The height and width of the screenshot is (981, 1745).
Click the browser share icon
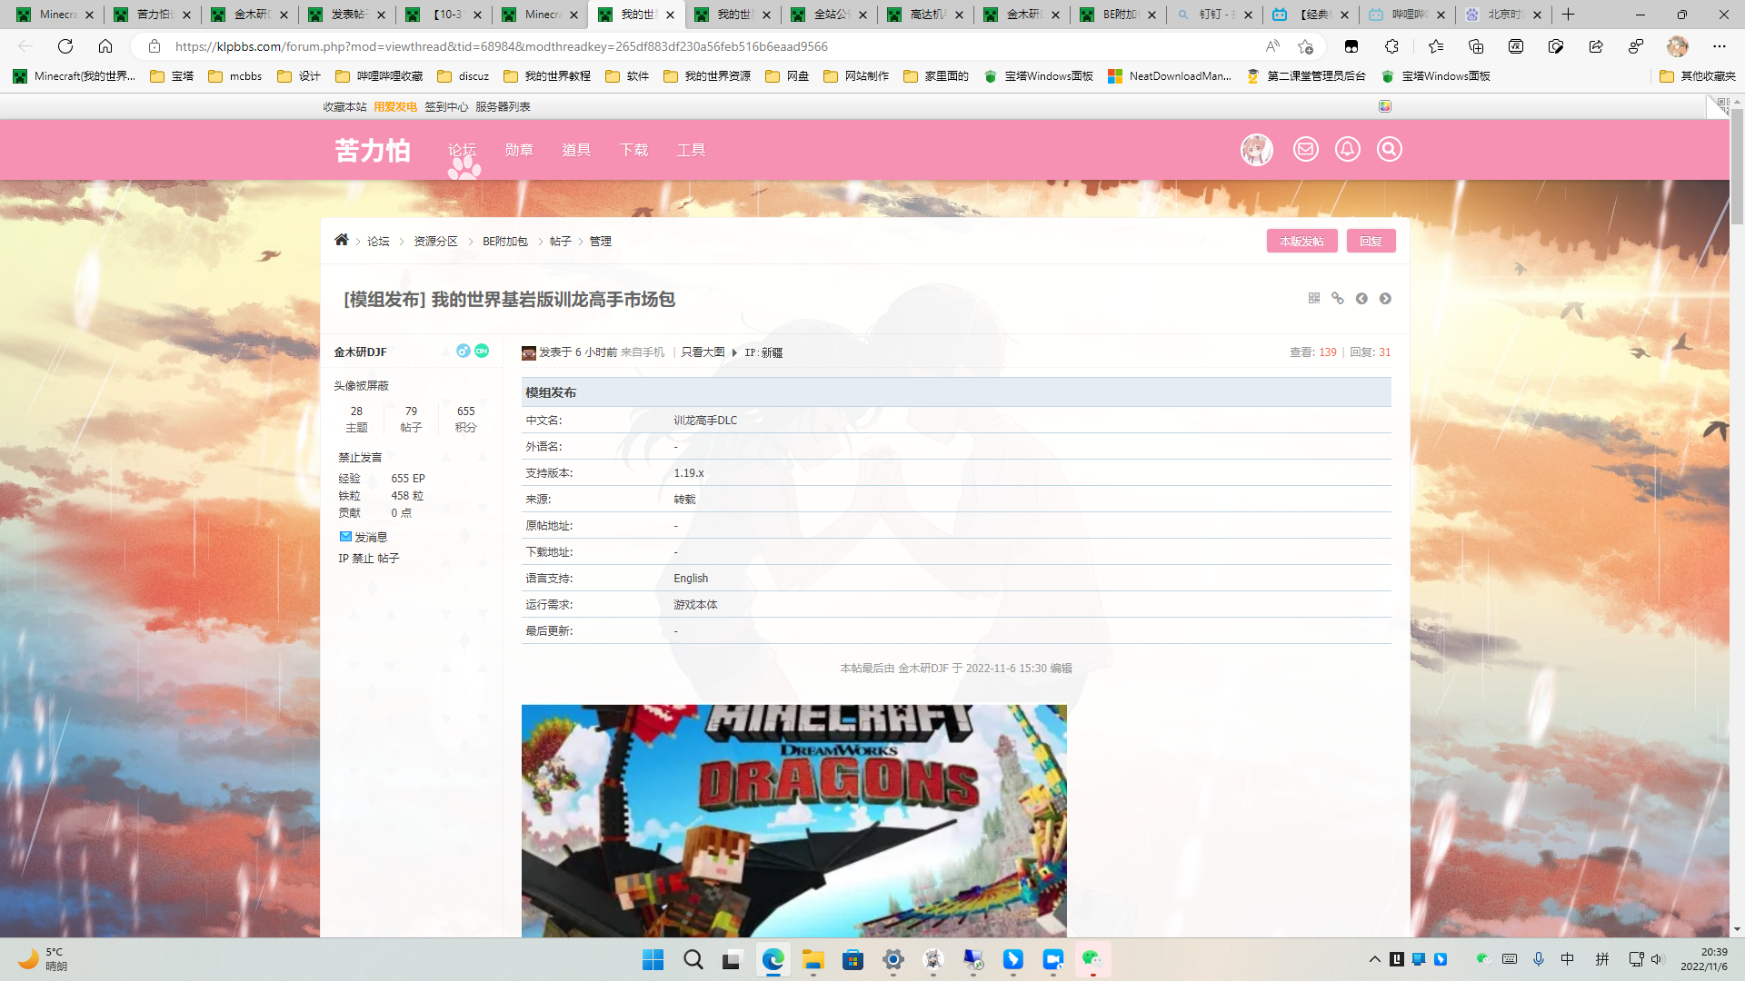(x=1596, y=46)
